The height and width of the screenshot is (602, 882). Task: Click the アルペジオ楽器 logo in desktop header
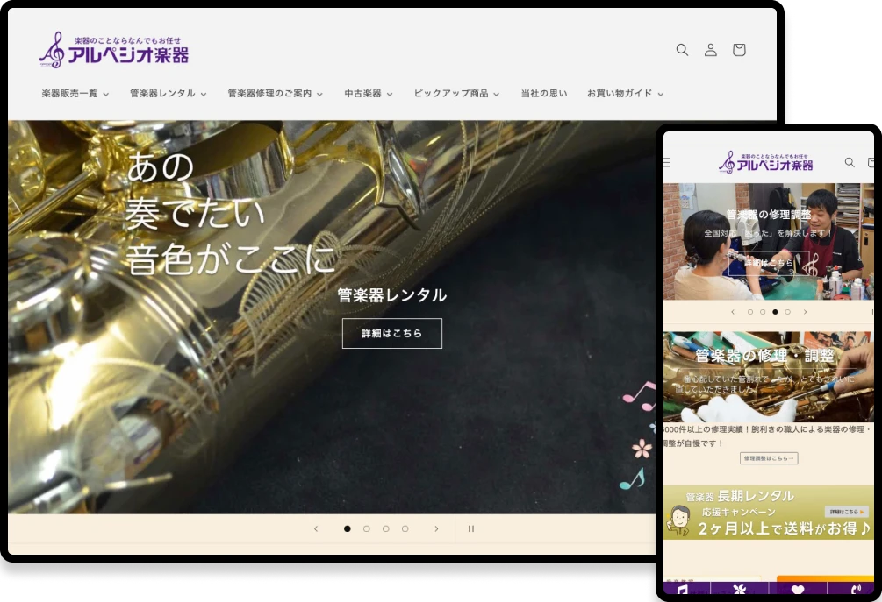(114, 50)
